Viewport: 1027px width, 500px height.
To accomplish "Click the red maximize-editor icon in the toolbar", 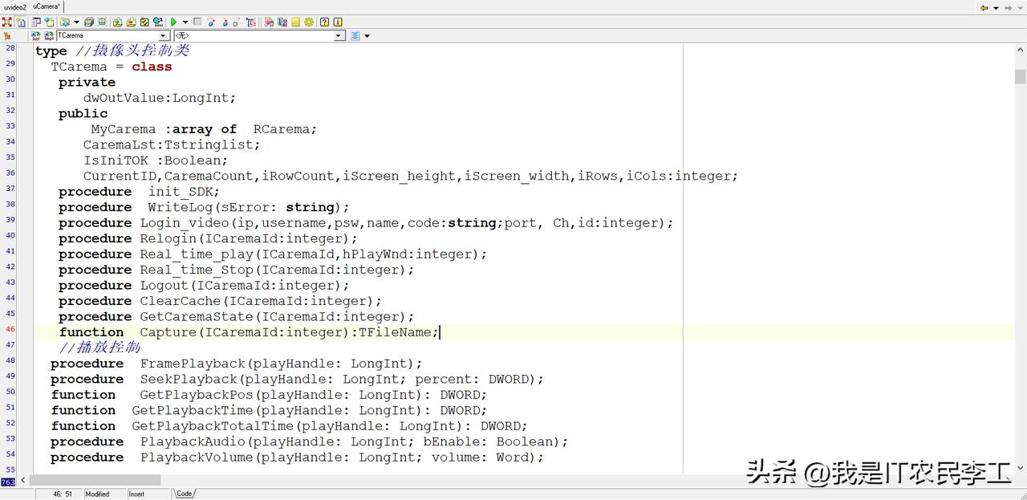I will (x=6, y=22).
